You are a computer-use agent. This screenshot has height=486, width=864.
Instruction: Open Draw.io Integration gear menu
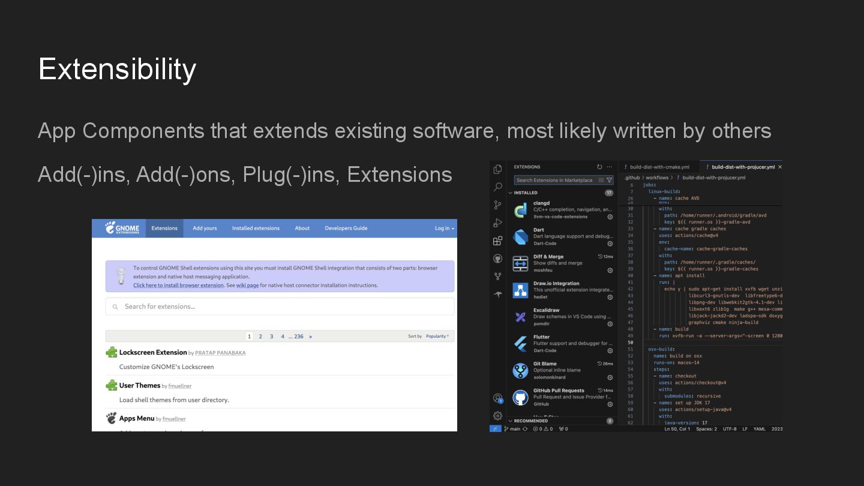610,297
